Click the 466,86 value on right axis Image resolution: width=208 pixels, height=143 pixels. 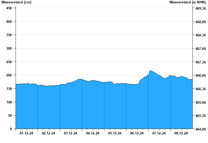tap(201, 75)
